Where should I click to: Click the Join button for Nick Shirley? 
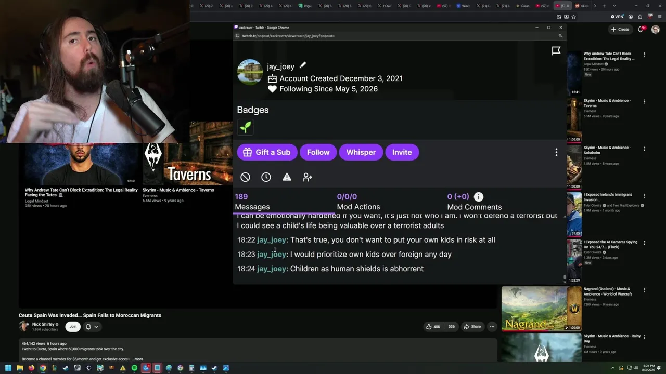coord(73,327)
